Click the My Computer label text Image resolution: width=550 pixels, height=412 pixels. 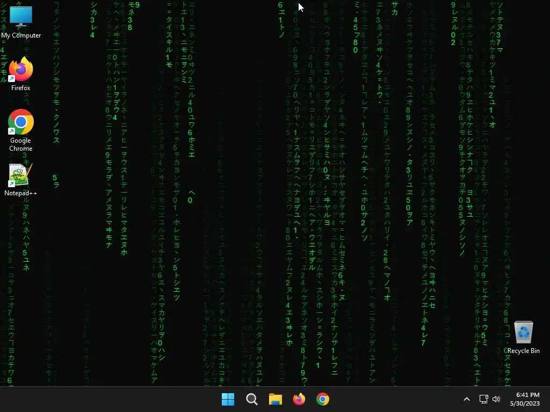coord(21,35)
